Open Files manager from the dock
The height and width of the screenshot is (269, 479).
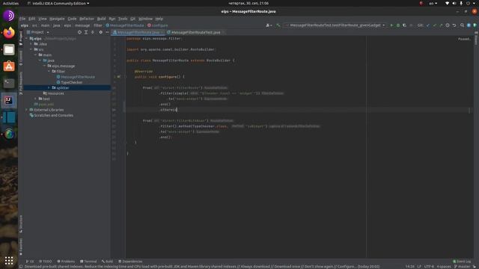coord(9,49)
